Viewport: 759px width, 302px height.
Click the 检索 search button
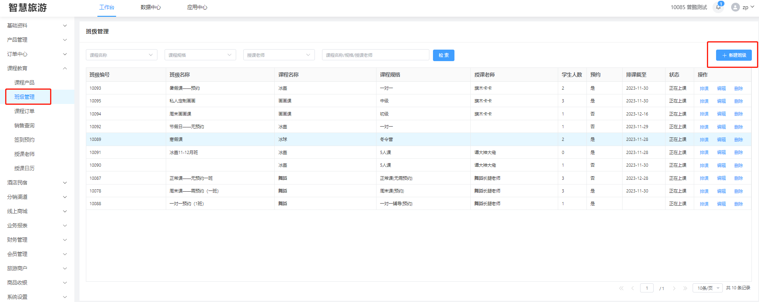tap(443, 55)
